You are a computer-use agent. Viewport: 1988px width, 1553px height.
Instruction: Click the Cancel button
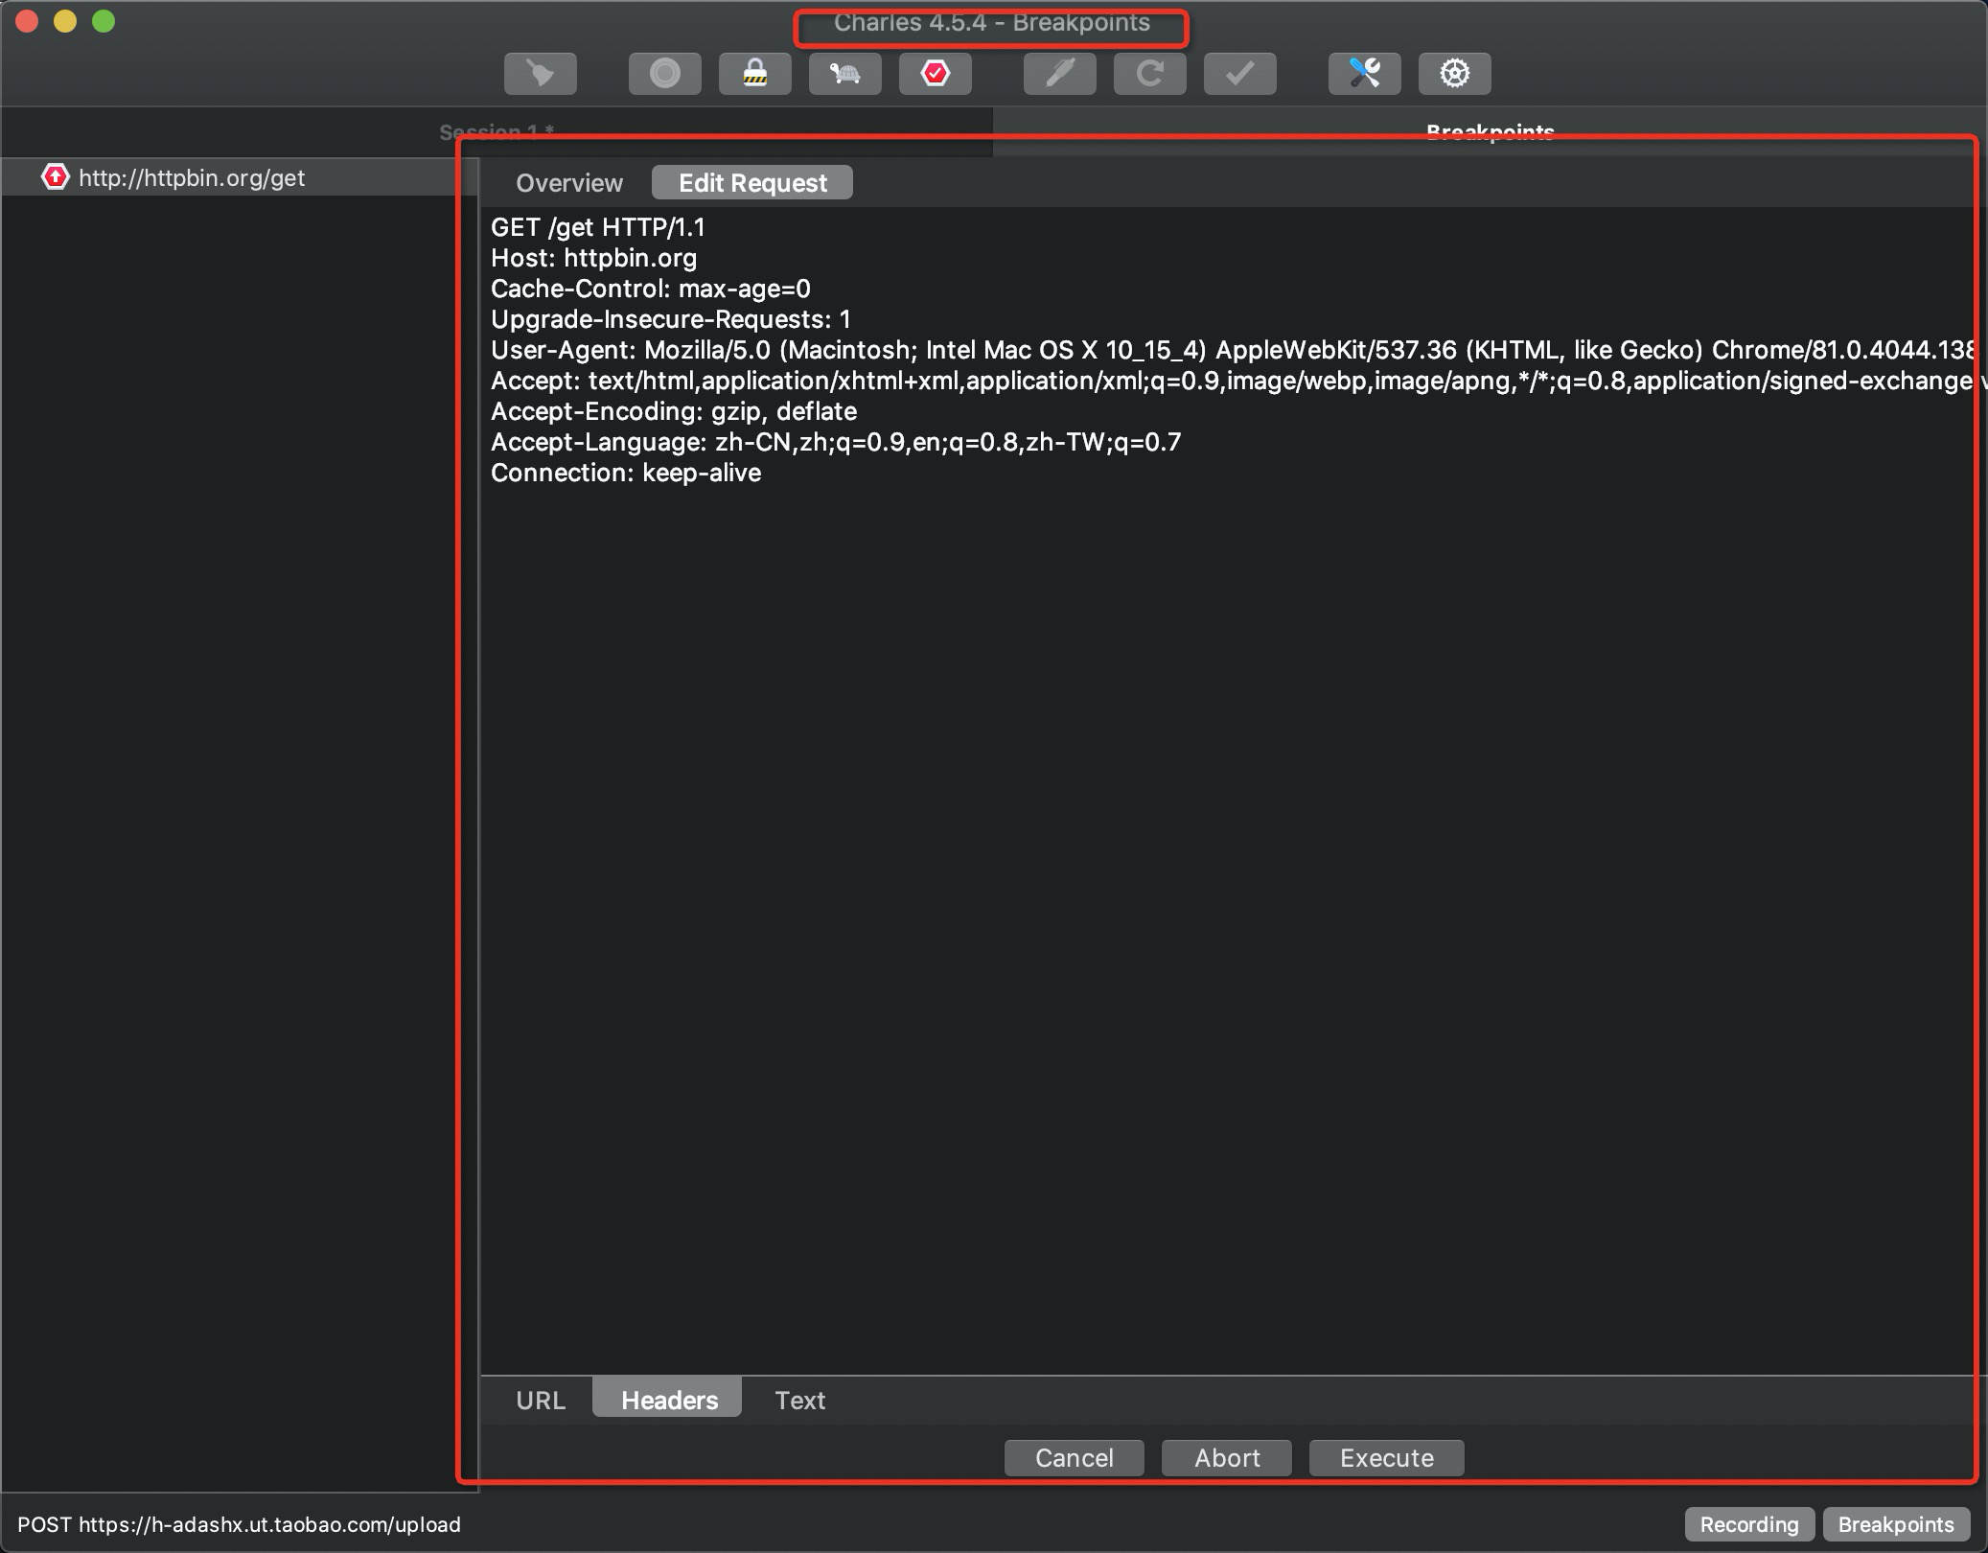pyautogui.click(x=1075, y=1458)
